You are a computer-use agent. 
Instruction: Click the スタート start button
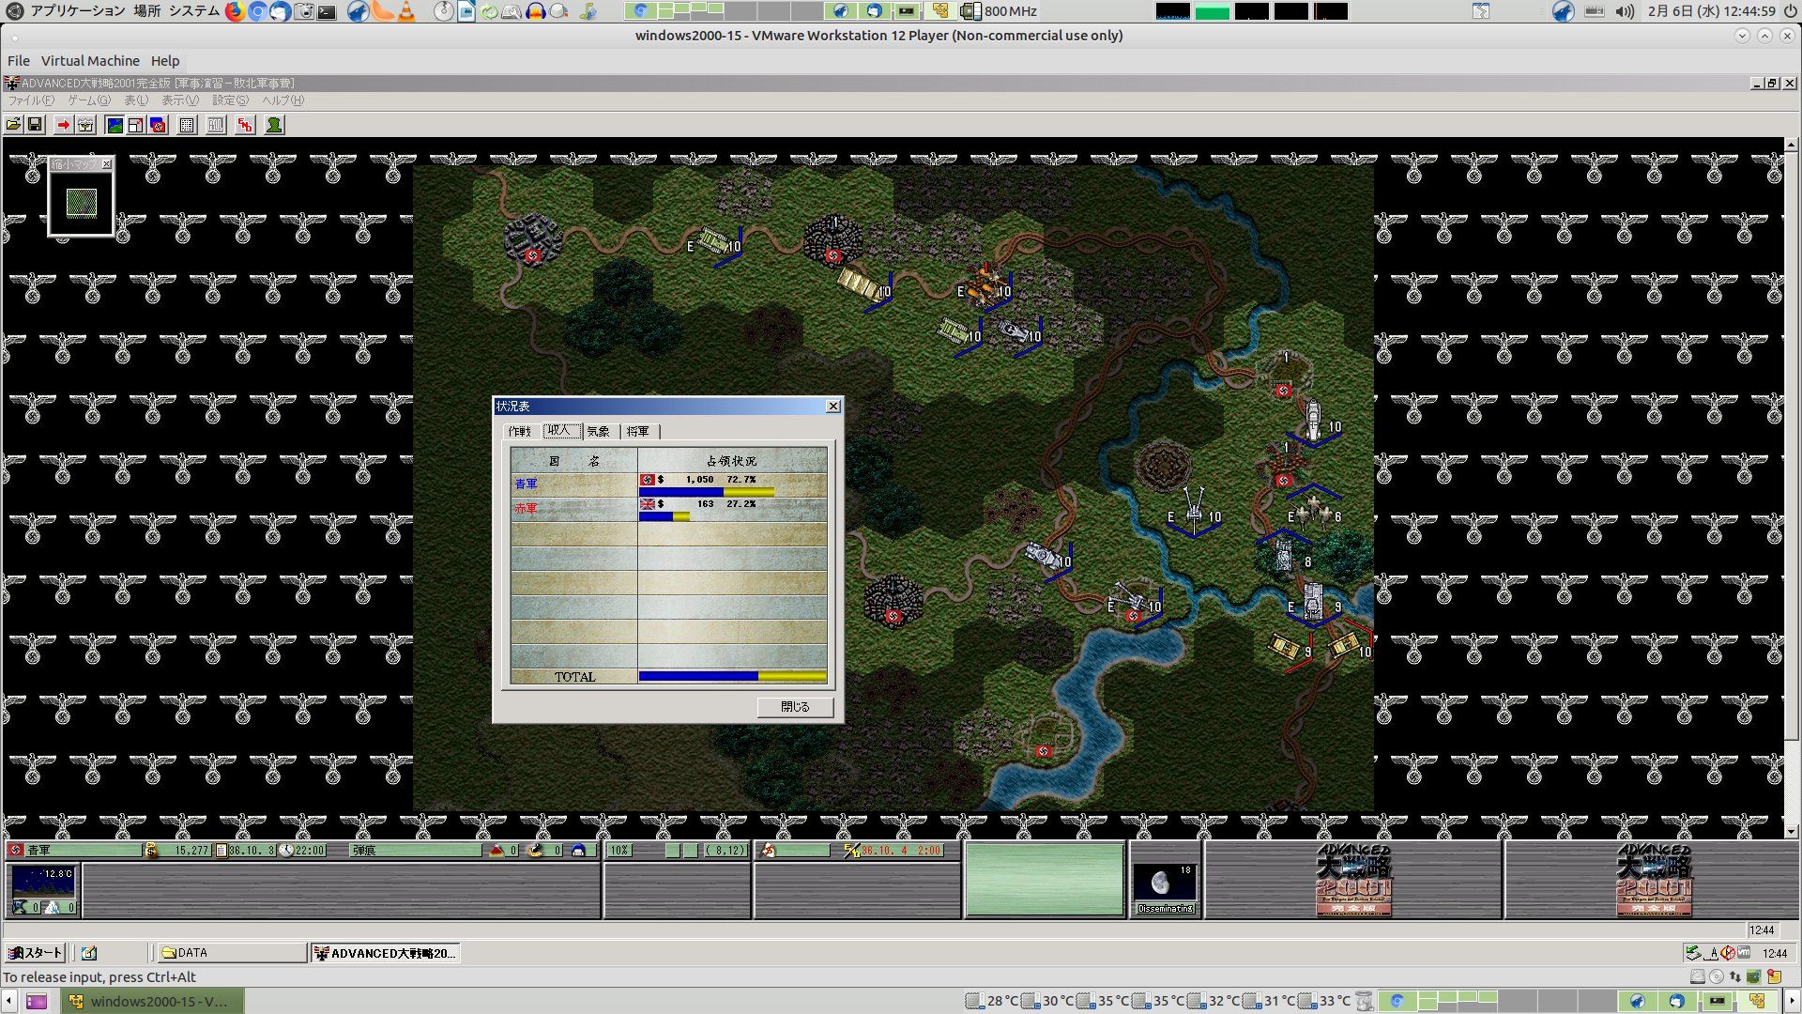(x=35, y=952)
